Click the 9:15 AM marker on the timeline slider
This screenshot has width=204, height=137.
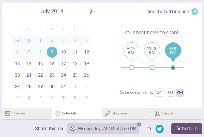(131, 68)
